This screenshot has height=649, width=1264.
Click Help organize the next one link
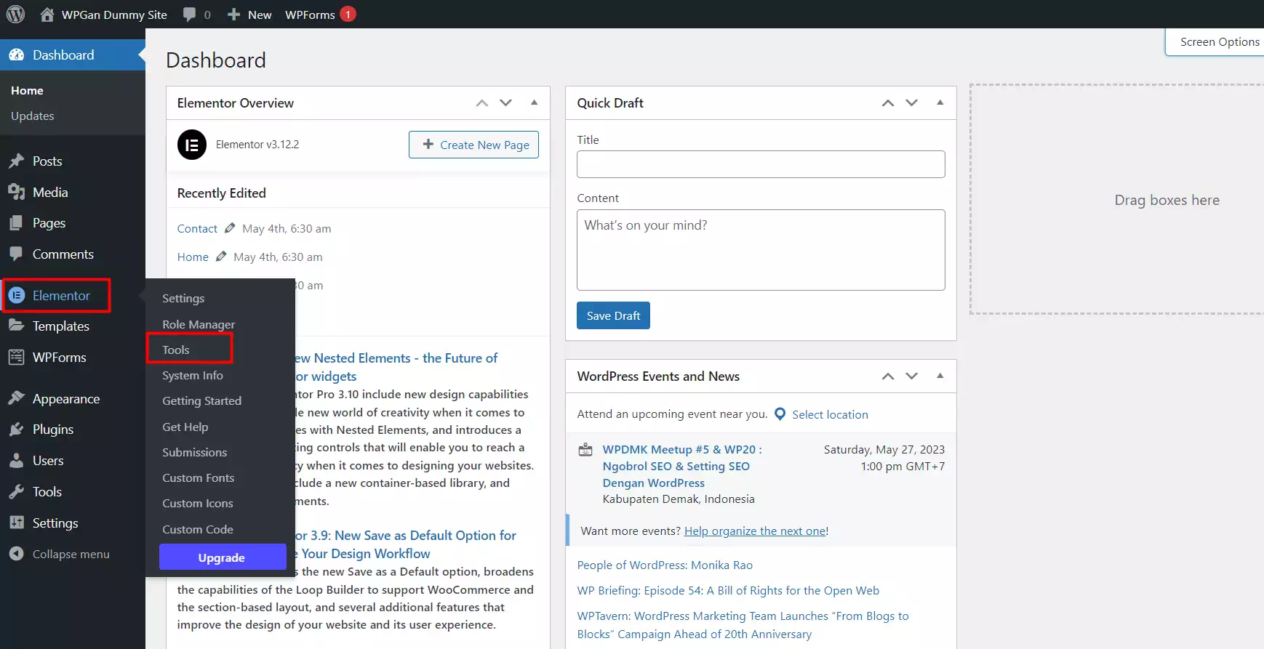(755, 531)
